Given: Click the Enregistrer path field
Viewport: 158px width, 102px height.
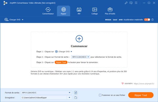Looking at the screenshot, I should (x=44, y=98).
